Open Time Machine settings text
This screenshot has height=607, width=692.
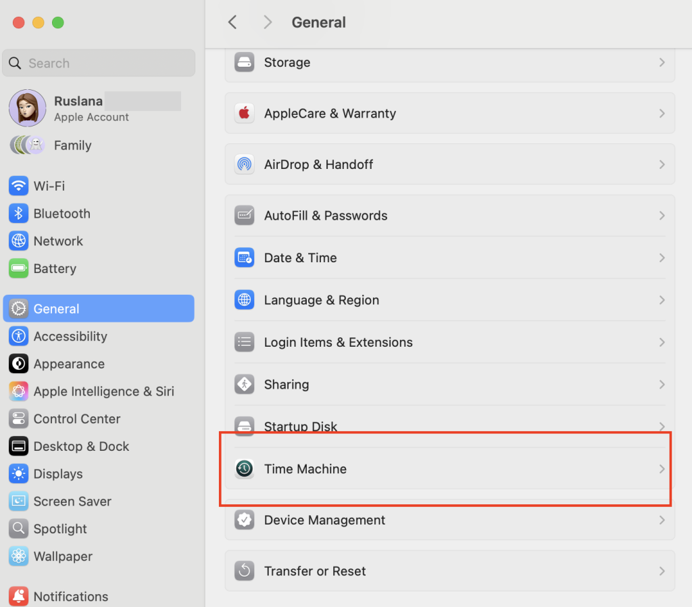(305, 469)
